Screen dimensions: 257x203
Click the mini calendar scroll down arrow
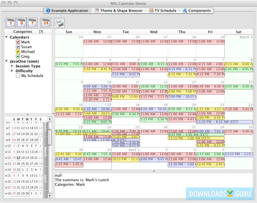pos(50,196)
